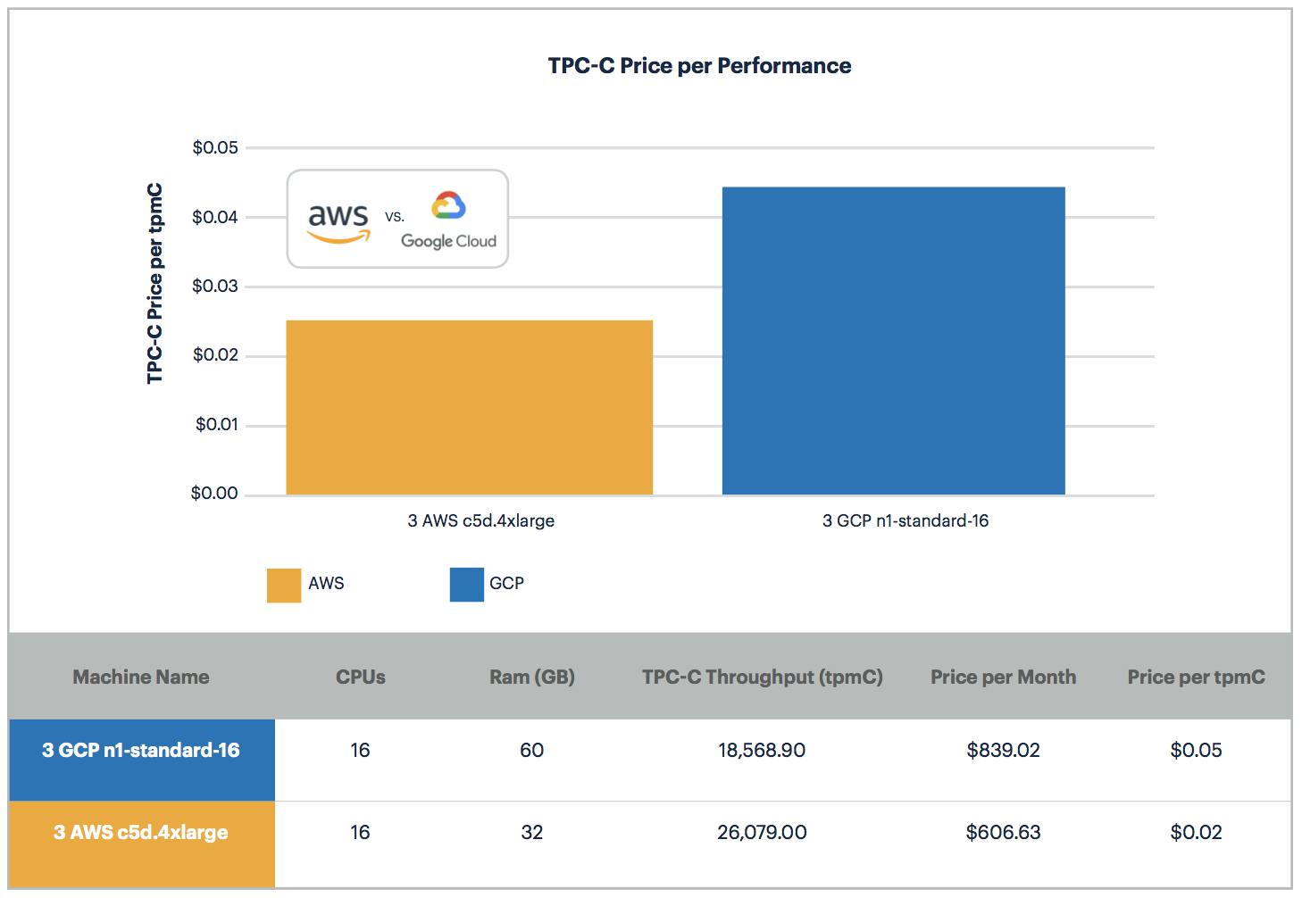Click throughput value 26,079.00

coord(762,832)
